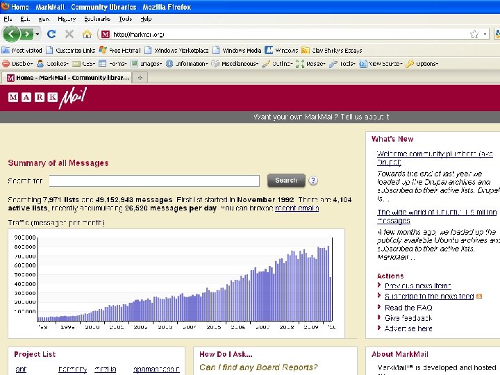This screenshot has height=375, width=500.
Task: Click the Search button
Action: 286,181
